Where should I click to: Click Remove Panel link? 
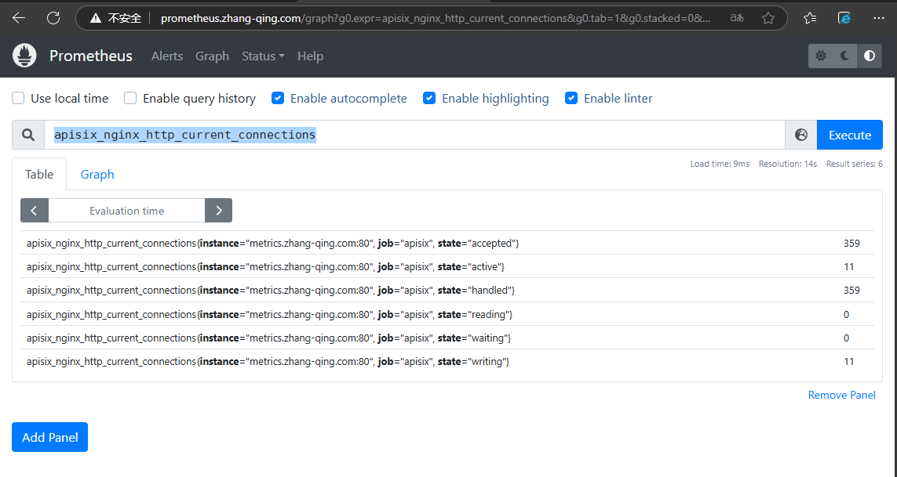click(x=841, y=395)
